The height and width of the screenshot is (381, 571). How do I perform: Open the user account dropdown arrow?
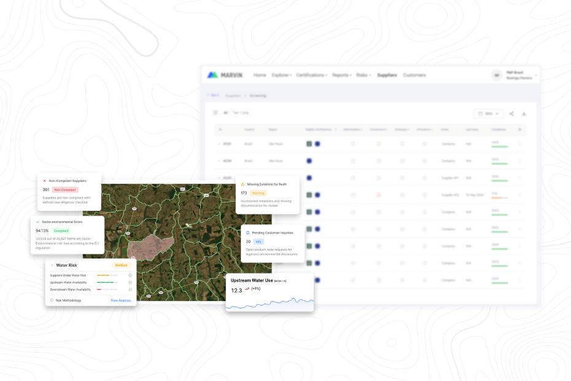point(535,76)
